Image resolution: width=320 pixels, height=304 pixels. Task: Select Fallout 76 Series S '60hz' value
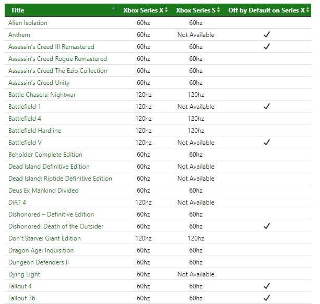pos(196,298)
